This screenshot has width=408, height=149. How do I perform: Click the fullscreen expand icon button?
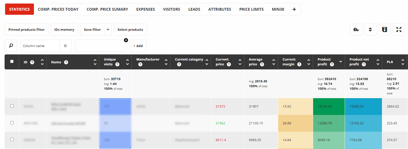coord(399,29)
